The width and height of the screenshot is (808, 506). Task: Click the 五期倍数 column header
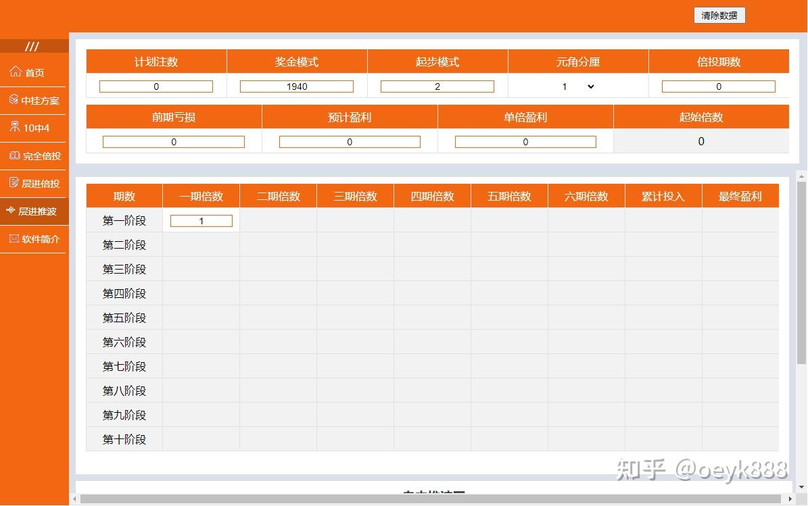[x=510, y=196]
